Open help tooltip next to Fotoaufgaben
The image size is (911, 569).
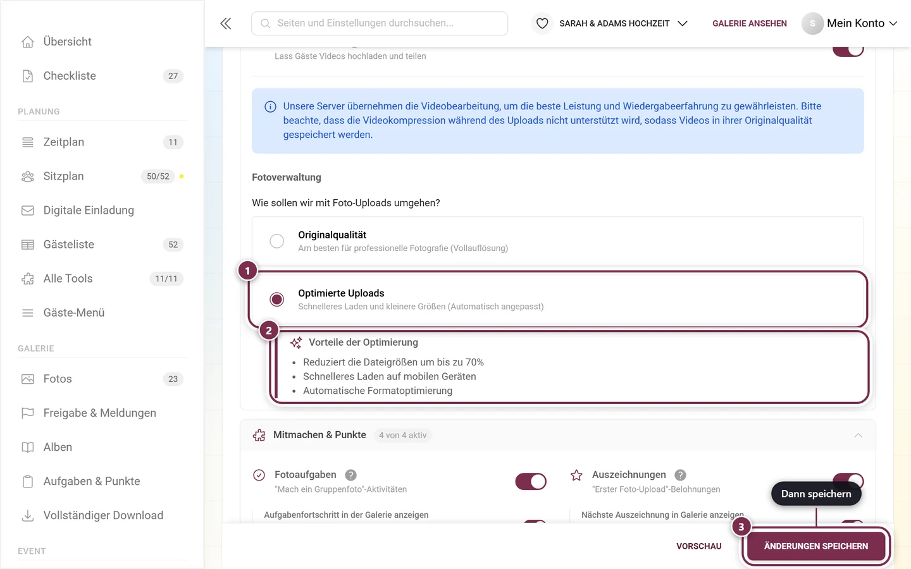click(350, 475)
